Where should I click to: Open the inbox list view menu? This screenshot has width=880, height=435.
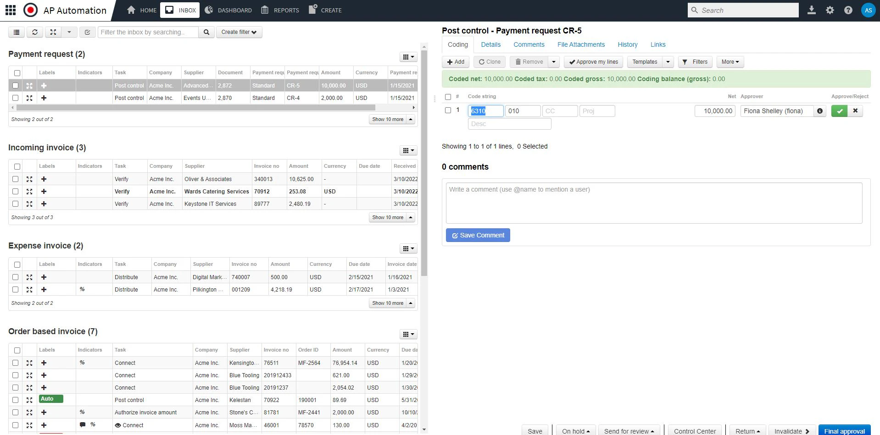coord(17,32)
